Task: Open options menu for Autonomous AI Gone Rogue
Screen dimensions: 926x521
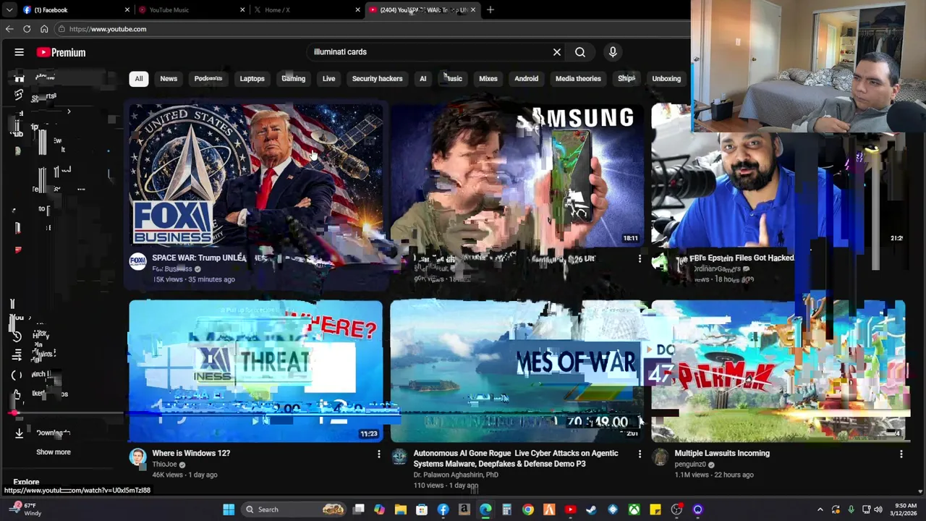Action: tap(640, 454)
